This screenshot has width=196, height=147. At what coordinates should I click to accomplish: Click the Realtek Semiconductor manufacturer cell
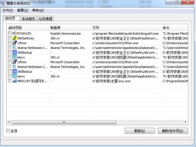[65, 34]
